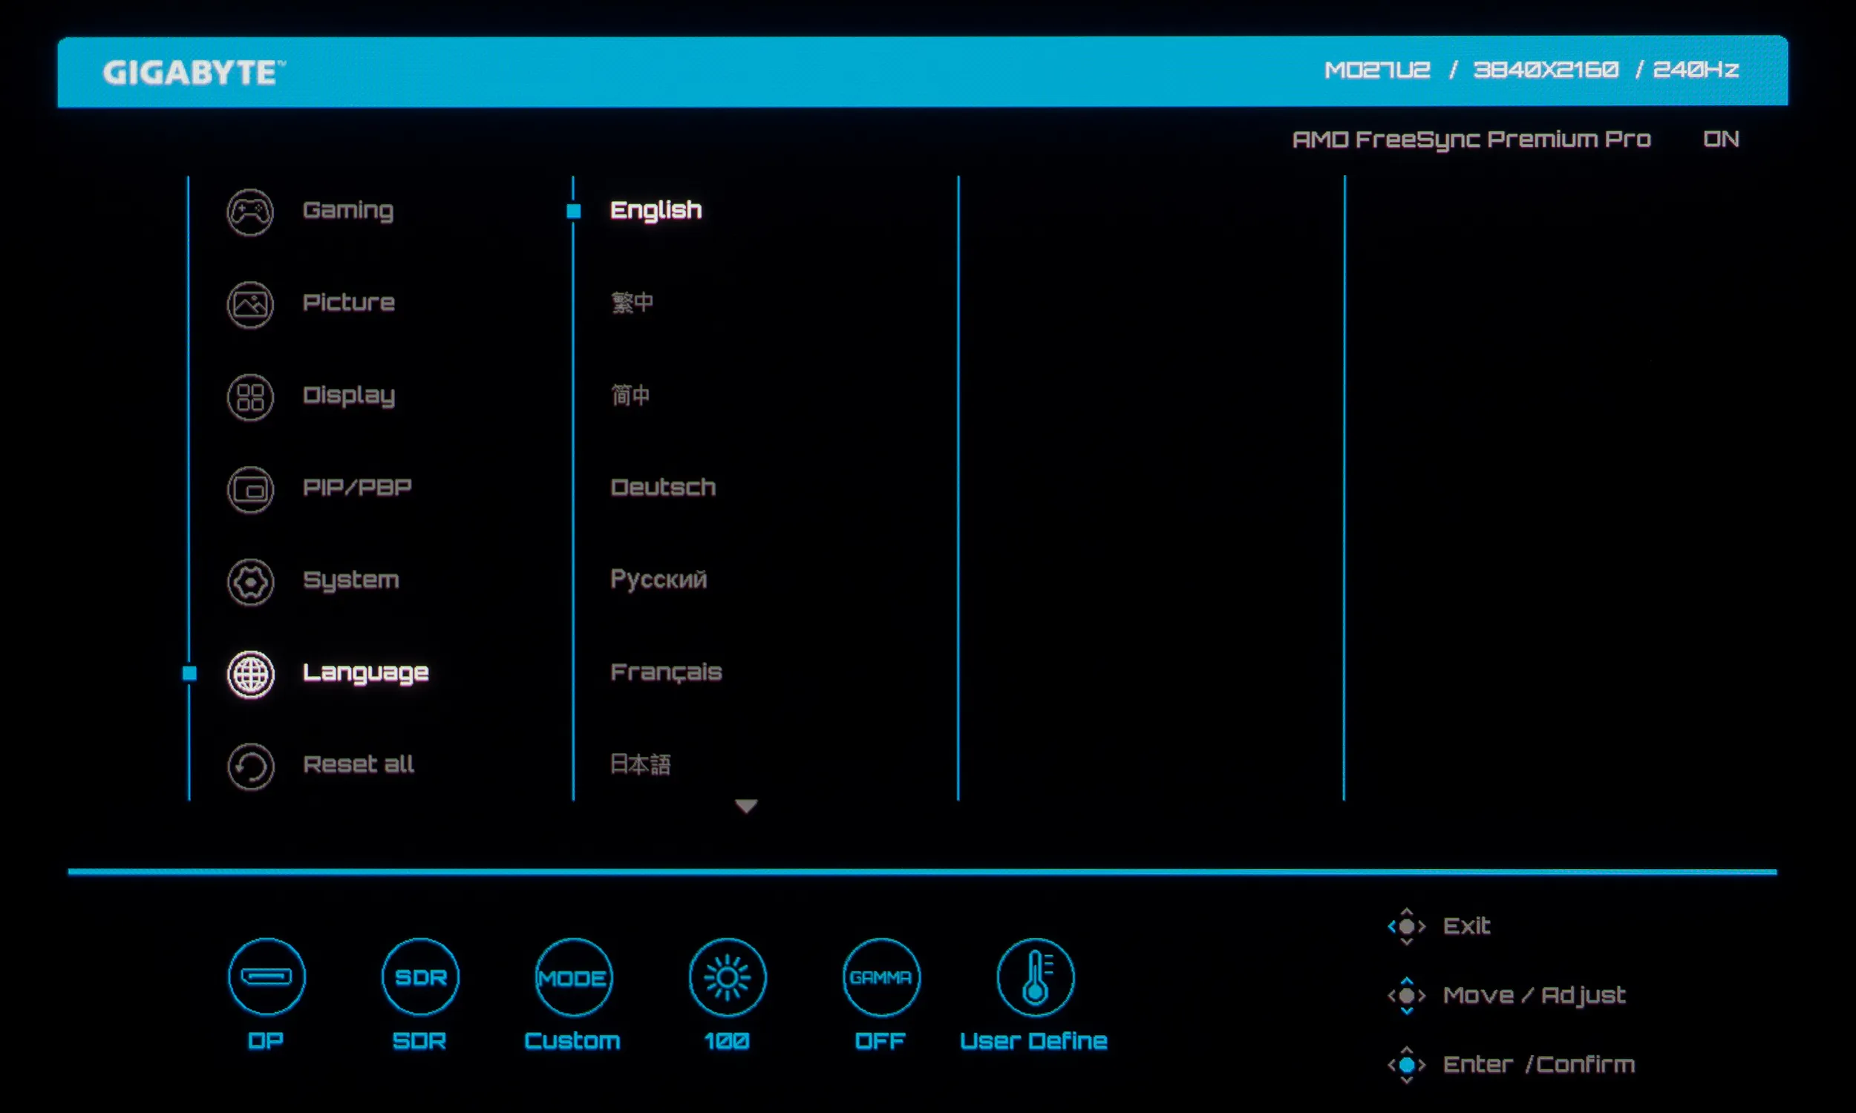Click the Gaming controller icon
This screenshot has height=1113, width=1856.
pyautogui.click(x=249, y=212)
